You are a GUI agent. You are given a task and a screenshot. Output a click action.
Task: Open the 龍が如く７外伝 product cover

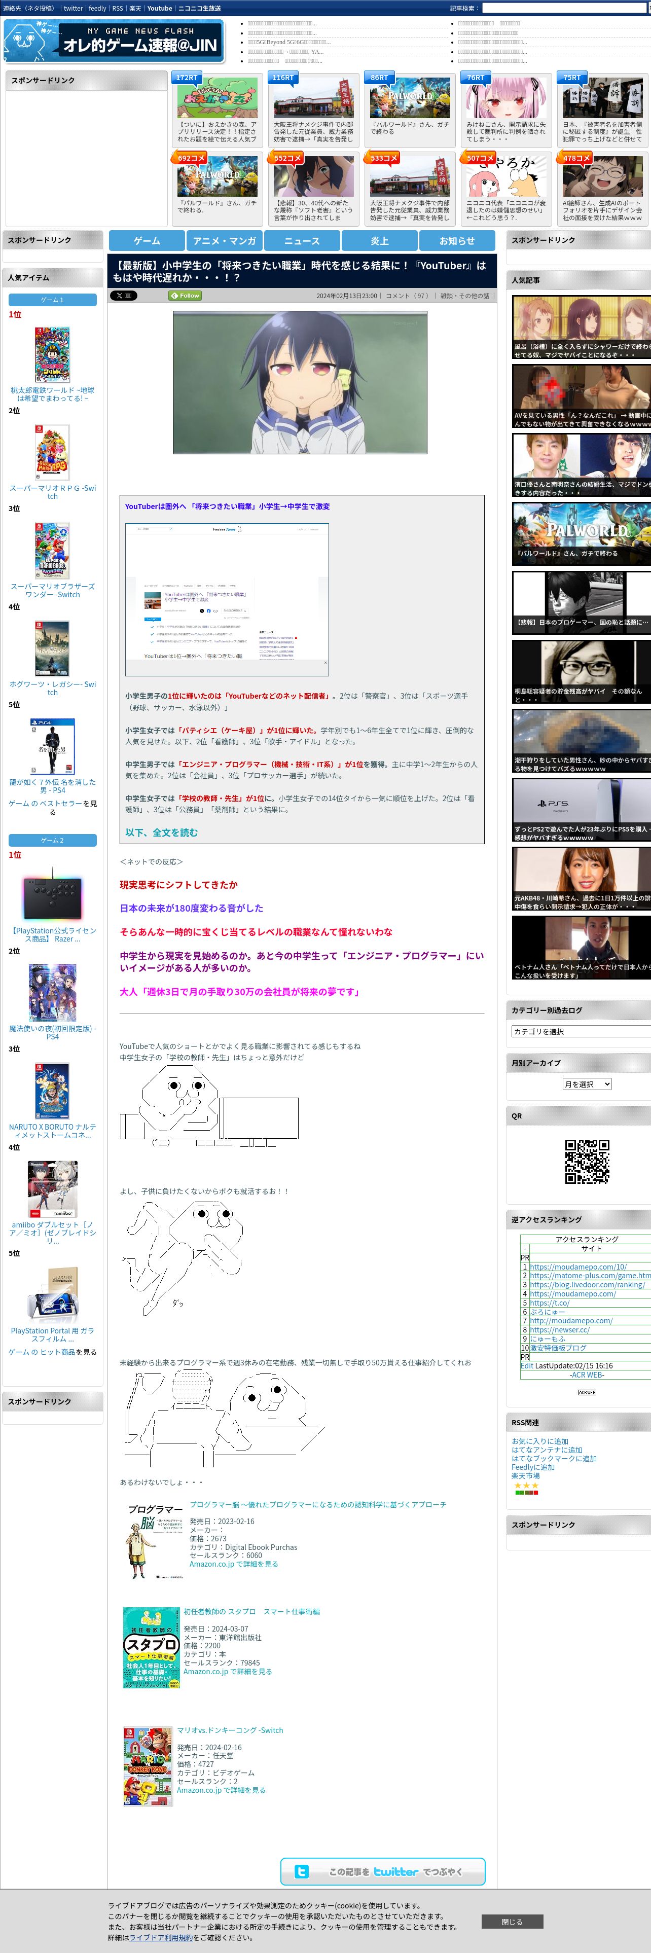click(52, 746)
